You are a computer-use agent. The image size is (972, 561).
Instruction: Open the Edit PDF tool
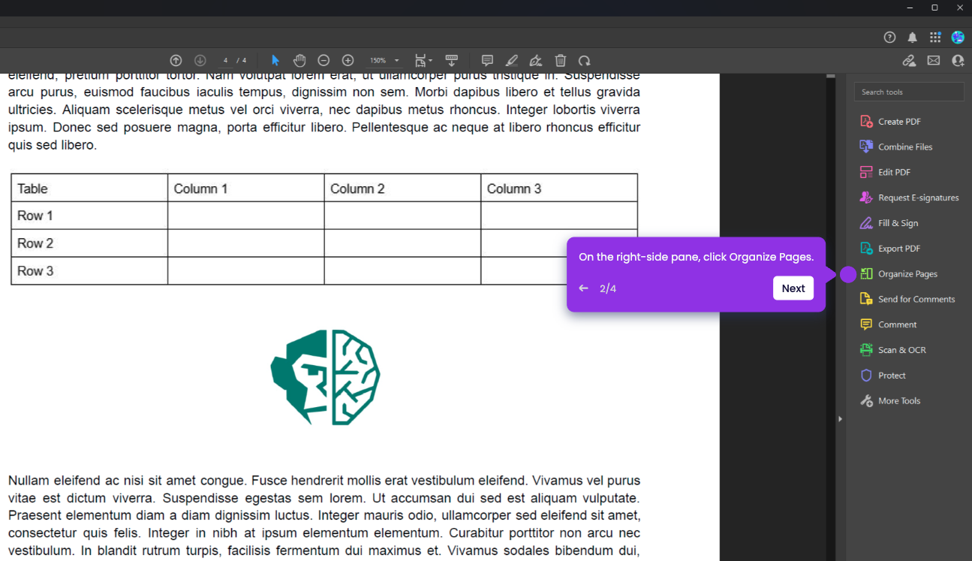coord(894,172)
